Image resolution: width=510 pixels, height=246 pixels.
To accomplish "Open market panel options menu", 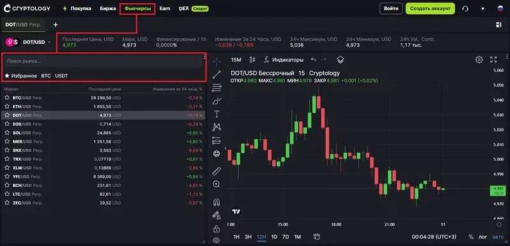I will tap(204, 57).
